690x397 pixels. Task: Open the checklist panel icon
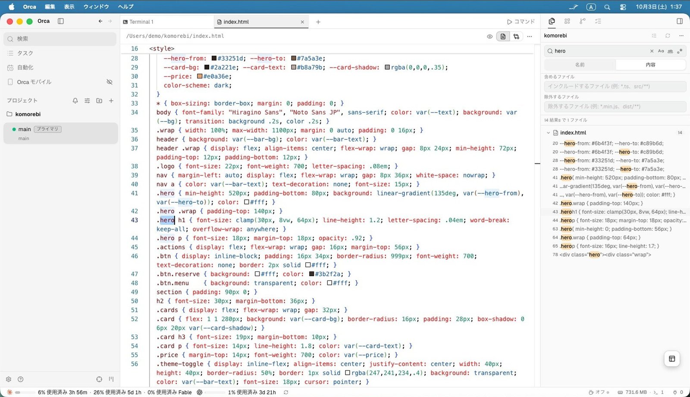(598, 21)
